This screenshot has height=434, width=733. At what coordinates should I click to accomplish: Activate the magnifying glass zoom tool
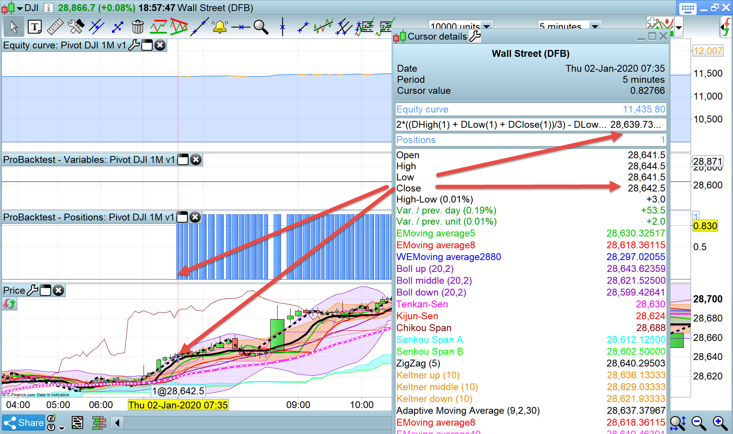261,27
